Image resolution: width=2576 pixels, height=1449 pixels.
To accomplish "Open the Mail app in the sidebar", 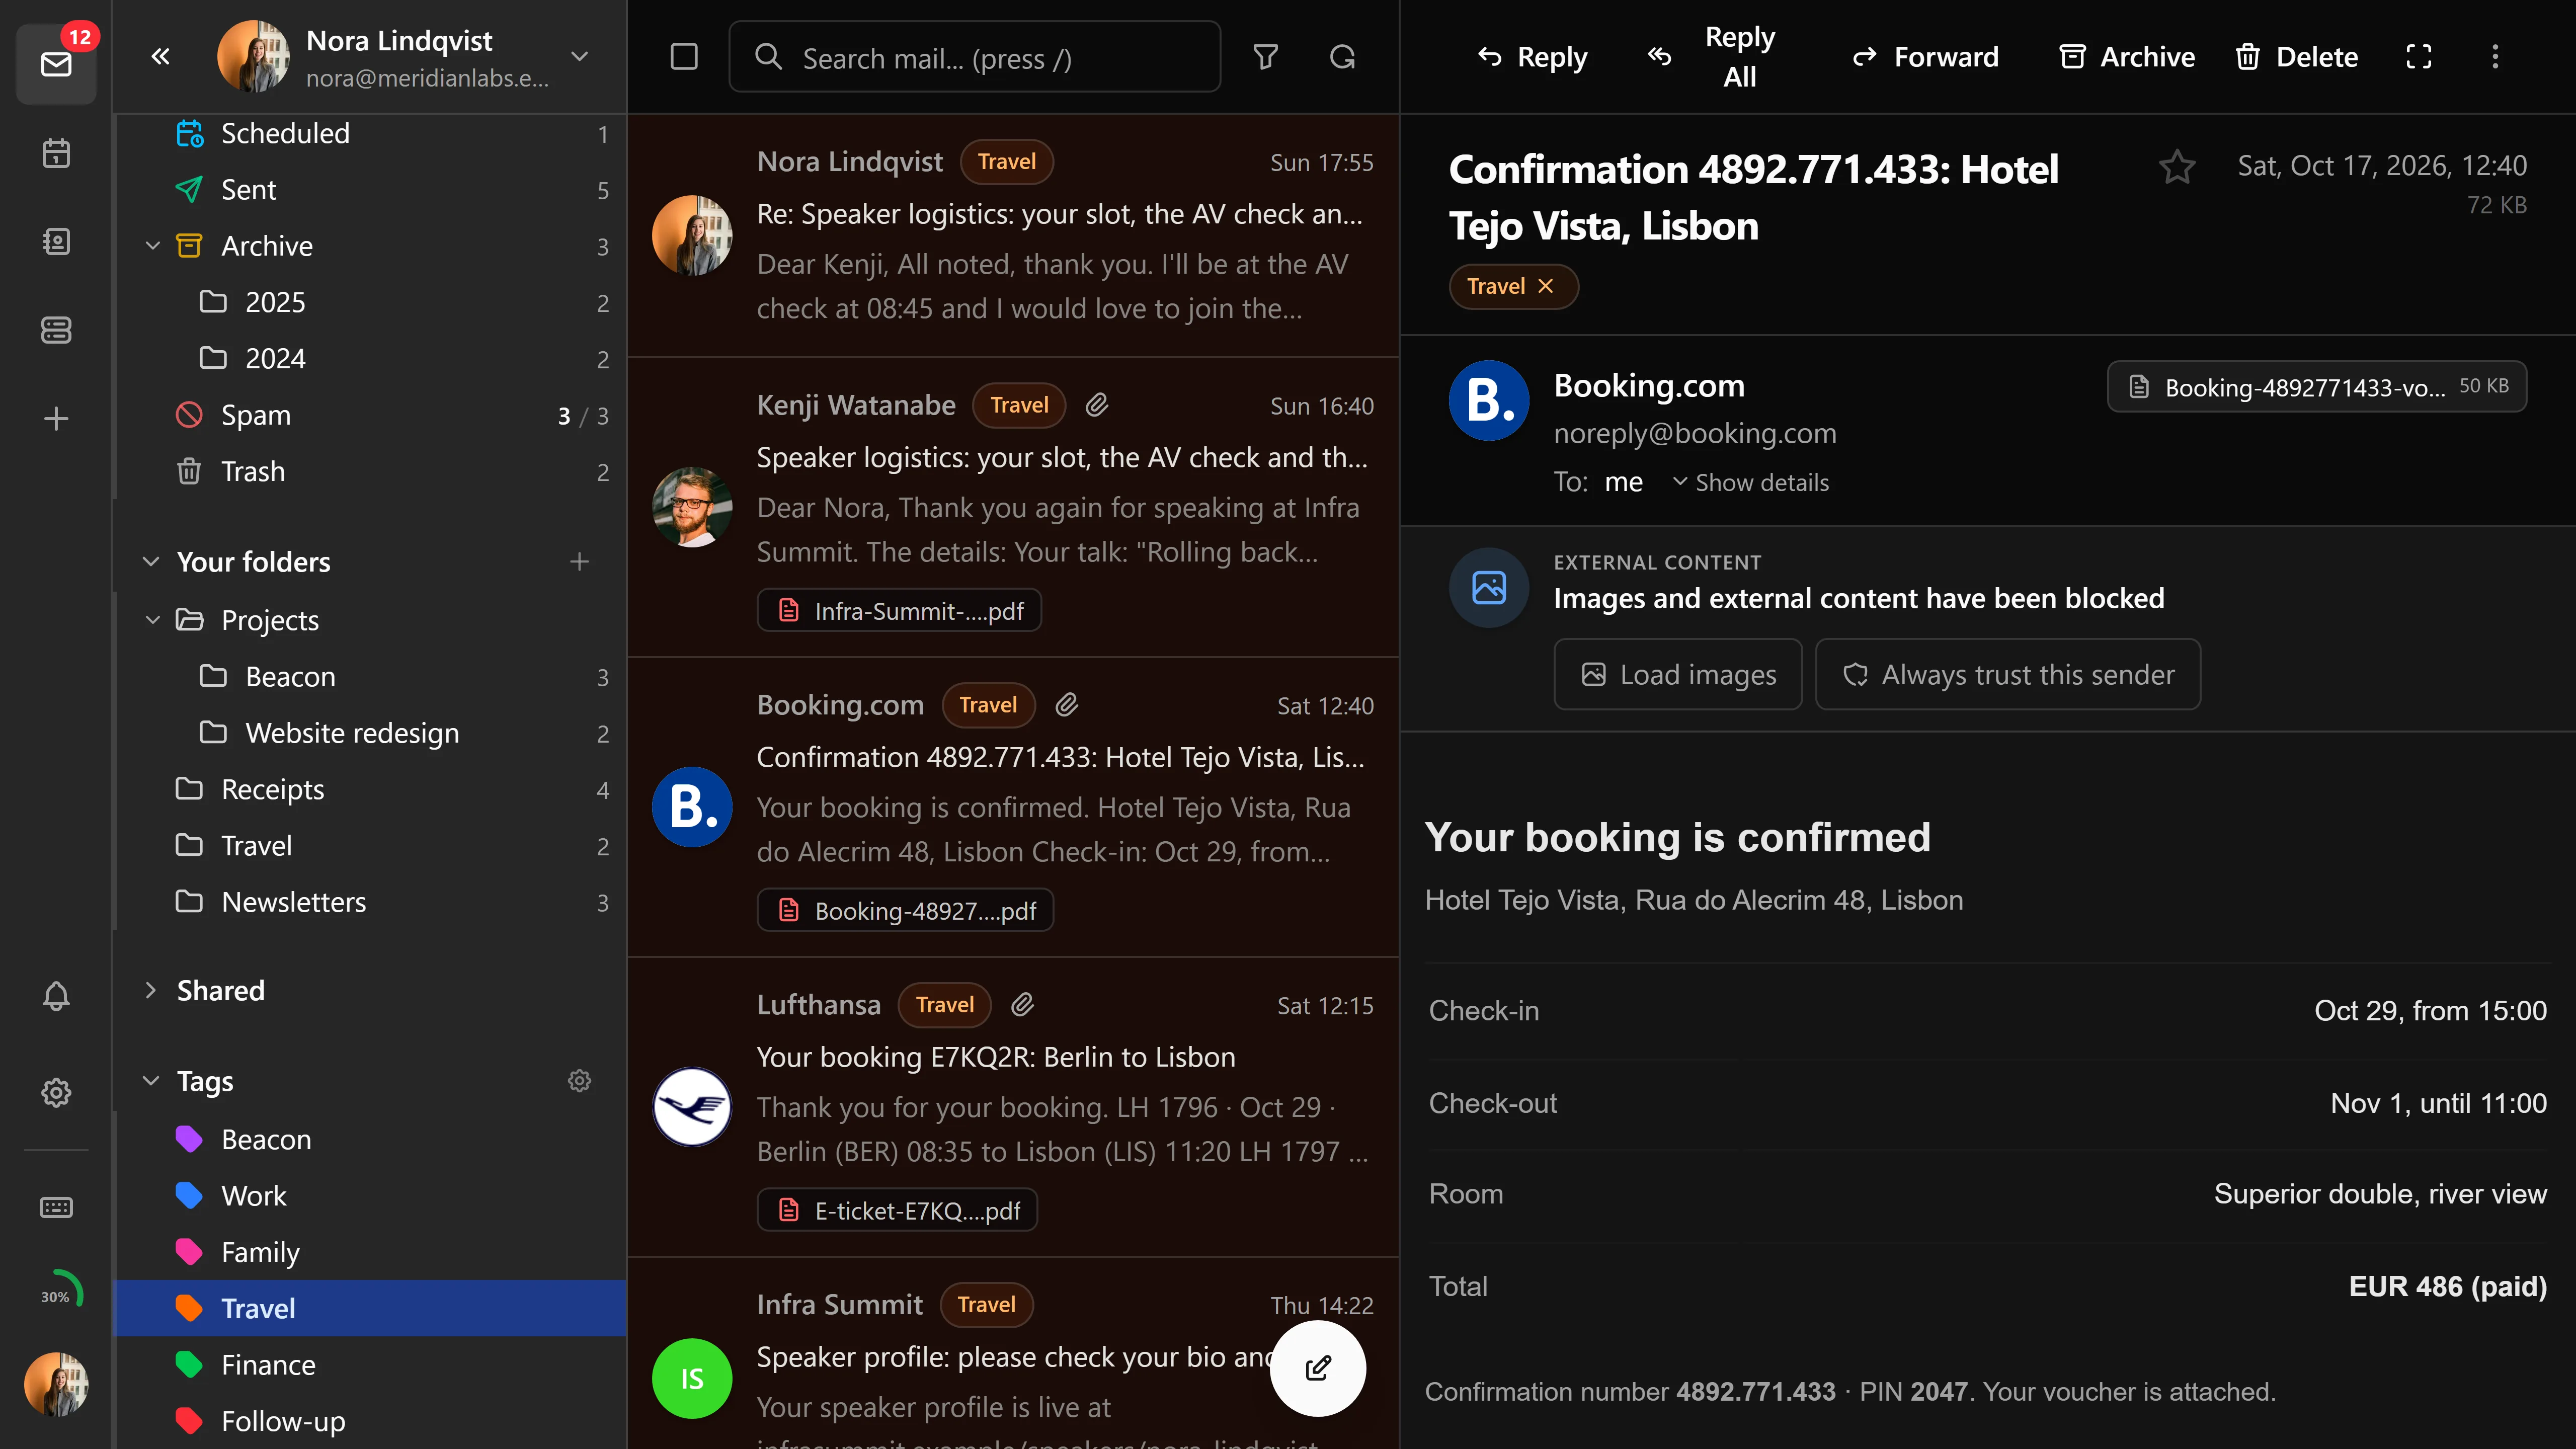I will pos(56,64).
